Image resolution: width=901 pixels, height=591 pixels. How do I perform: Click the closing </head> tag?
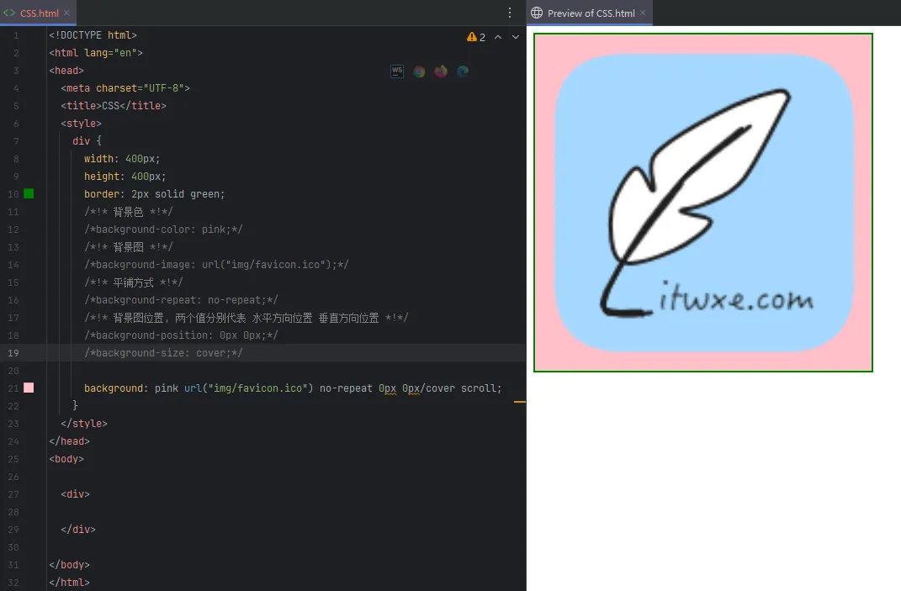70,441
